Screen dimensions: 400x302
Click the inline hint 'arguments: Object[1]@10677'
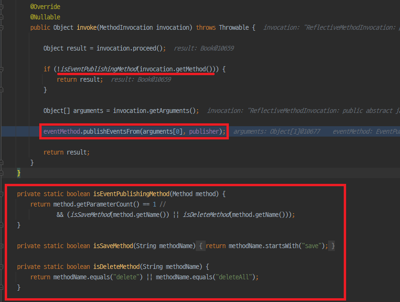(277, 131)
